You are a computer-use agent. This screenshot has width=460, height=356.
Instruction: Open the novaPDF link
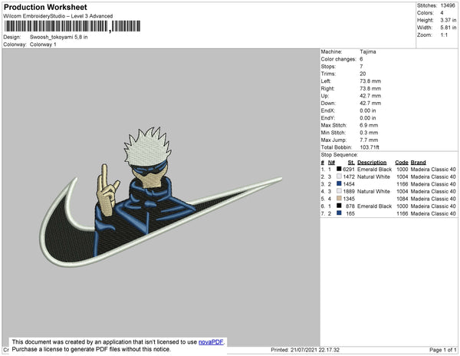[211, 342]
